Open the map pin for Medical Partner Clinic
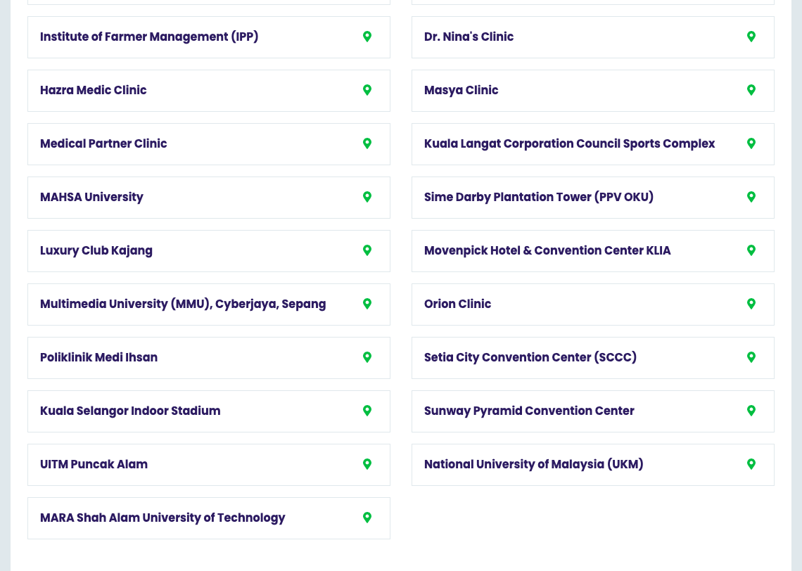Screen dimensions: 802x571 coord(367,143)
